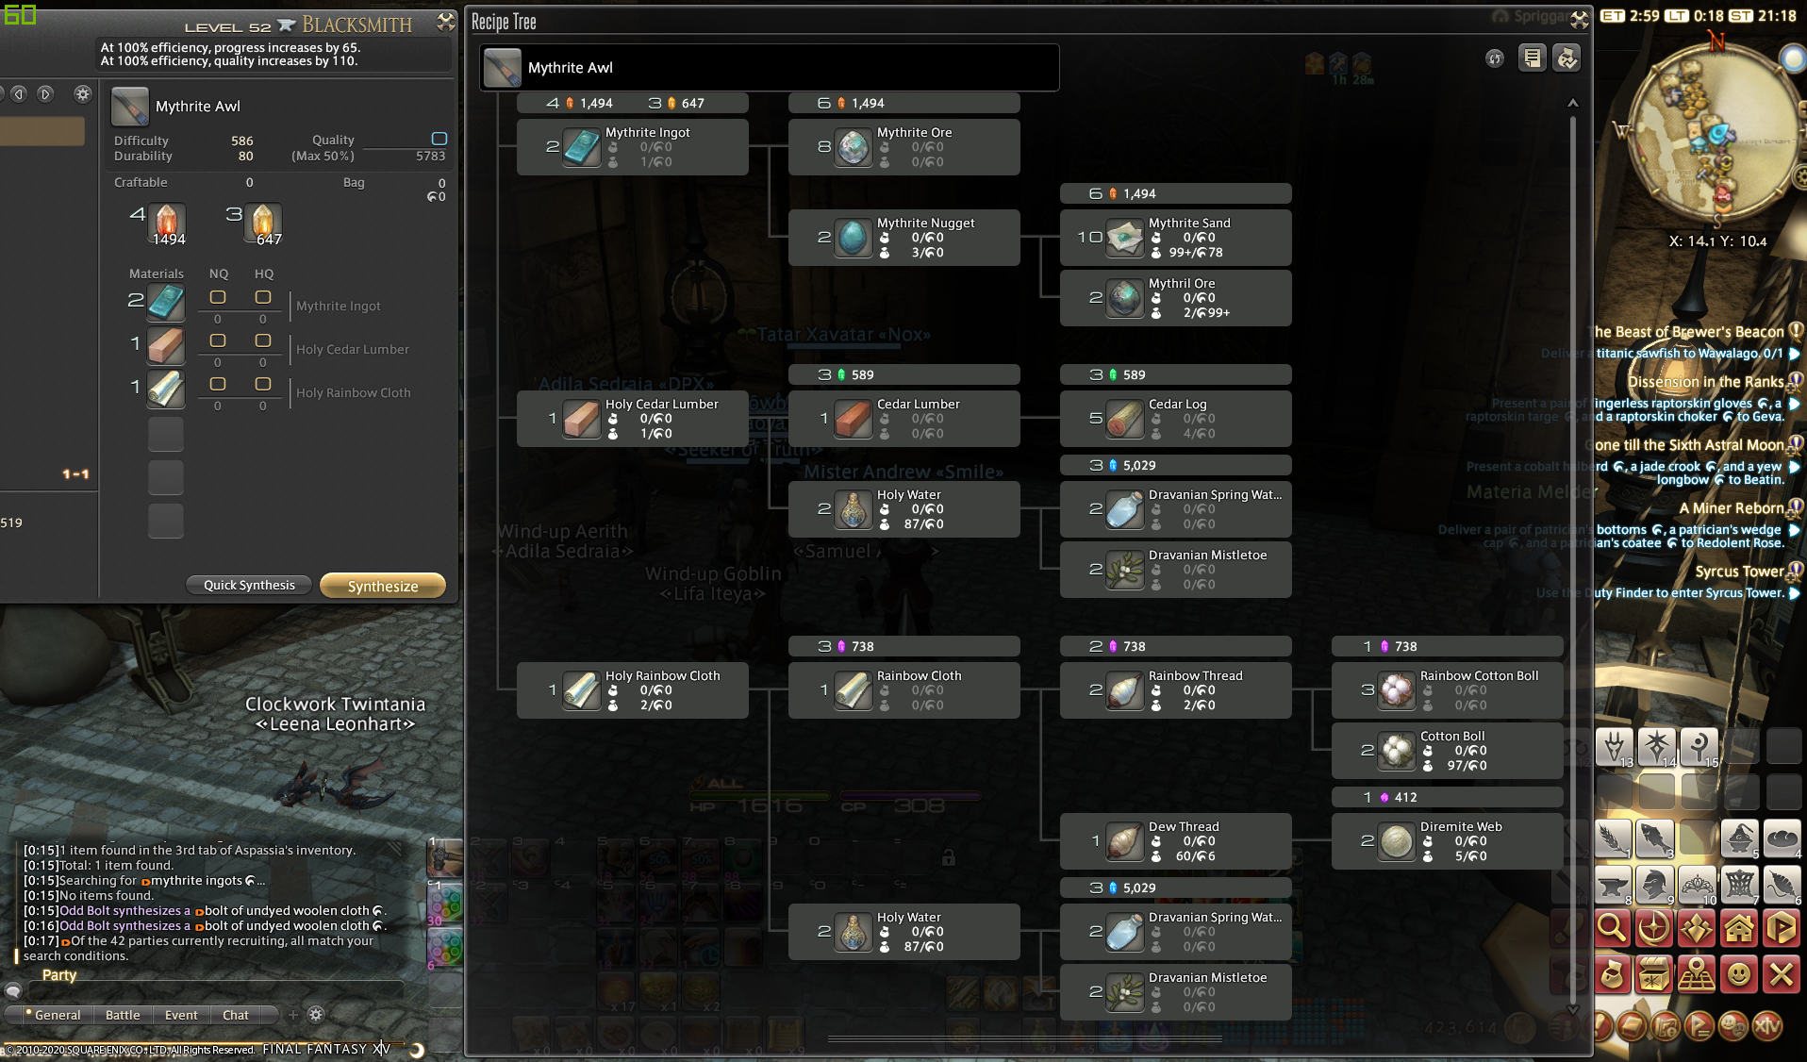Select Mythrite Nugget node in Recipe Tree
Screen dimensions: 1807x1062
(904, 238)
